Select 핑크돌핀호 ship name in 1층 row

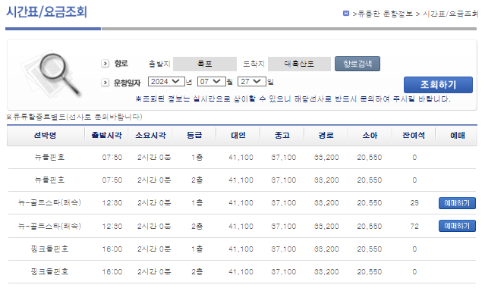[49, 249]
